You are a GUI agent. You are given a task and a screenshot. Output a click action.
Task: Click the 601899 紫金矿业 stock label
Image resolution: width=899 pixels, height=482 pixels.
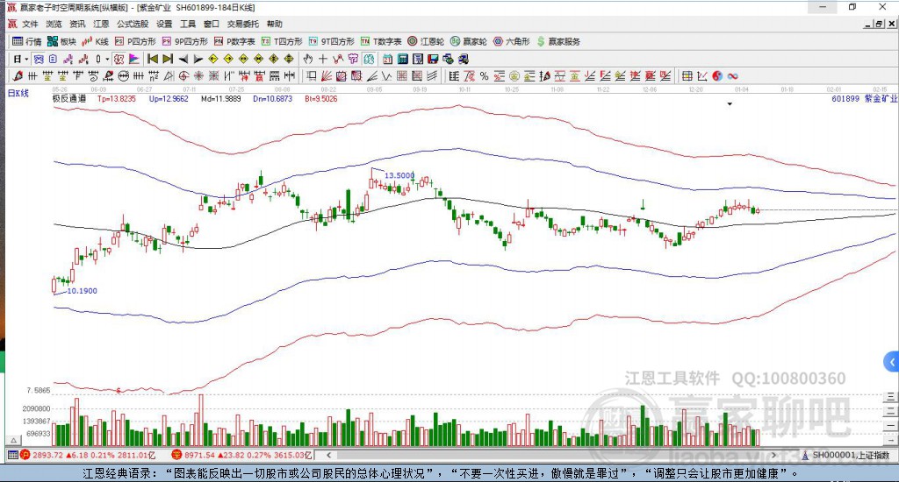(x=864, y=98)
